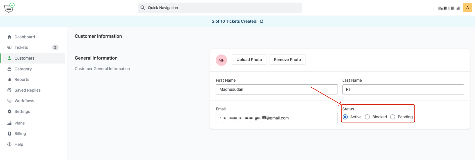475x160 pixels.
Task: Open the user account avatar A
Action: 467,8
